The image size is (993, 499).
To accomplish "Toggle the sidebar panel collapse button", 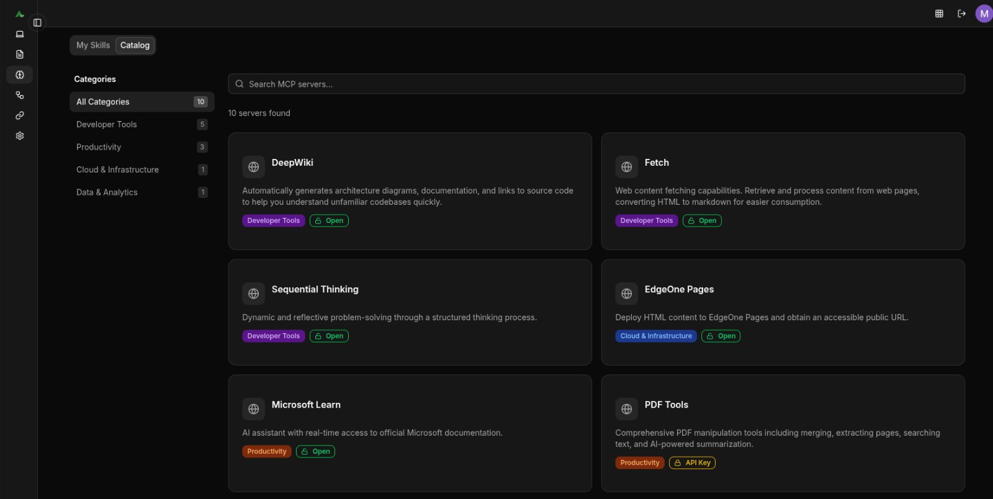I will click(x=37, y=23).
